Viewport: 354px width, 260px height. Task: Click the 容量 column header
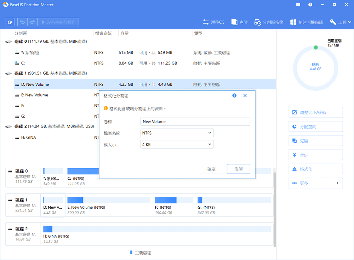tap(124, 33)
